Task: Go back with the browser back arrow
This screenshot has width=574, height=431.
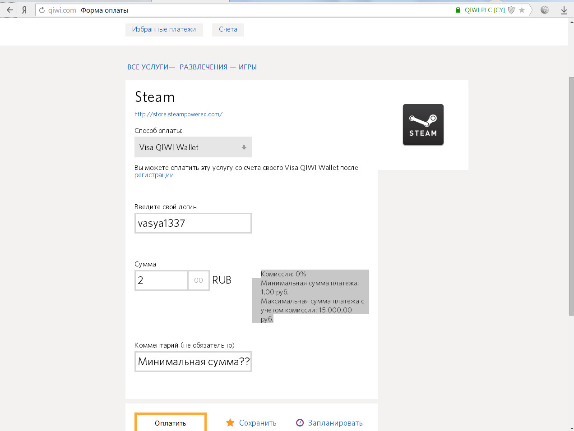Action: 9,10
